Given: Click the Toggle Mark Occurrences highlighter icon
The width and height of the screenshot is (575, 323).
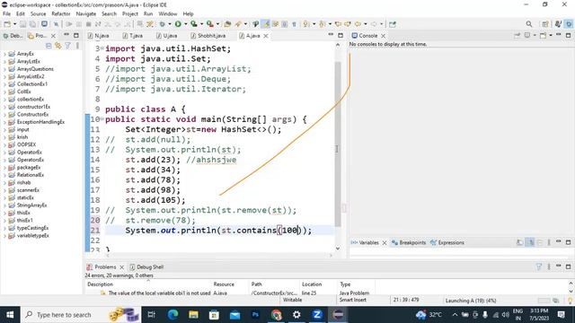Looking at the screenshot, I should [x=266, y=24].
